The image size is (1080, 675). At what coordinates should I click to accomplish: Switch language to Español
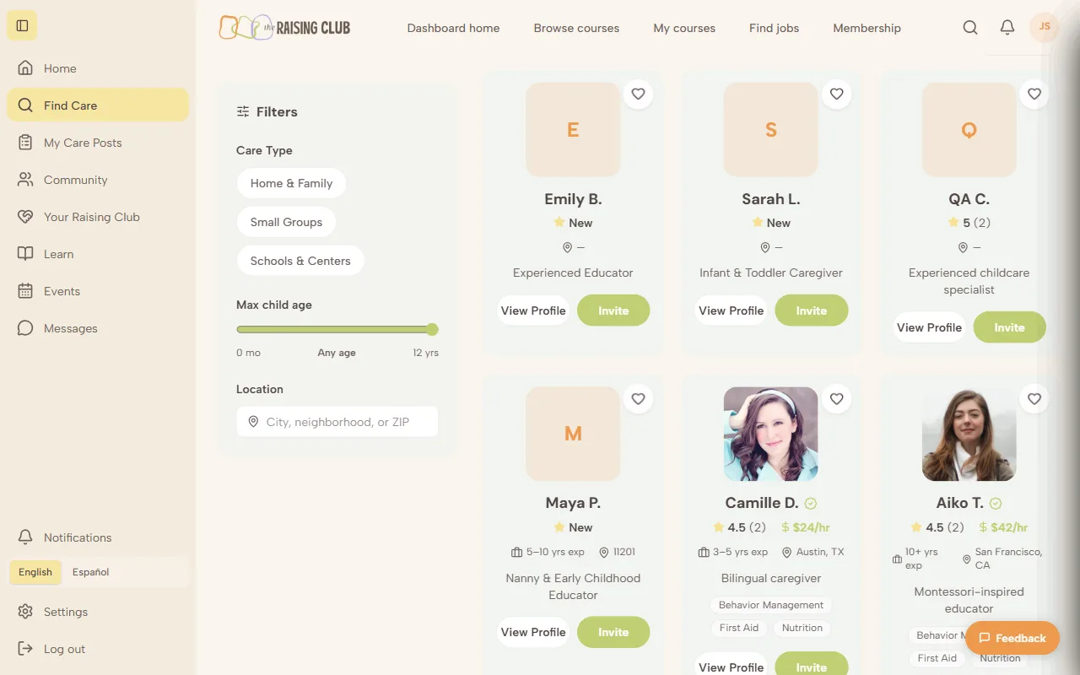(x=90, y=572)
